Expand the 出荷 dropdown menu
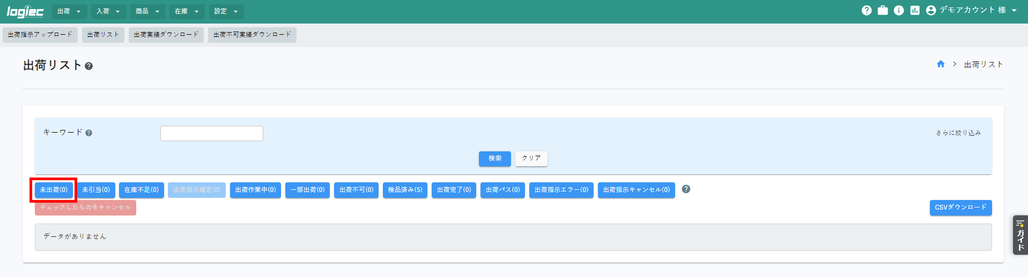Image resolution: width=1028 pixels, height=277 pixels. (69, 11)
